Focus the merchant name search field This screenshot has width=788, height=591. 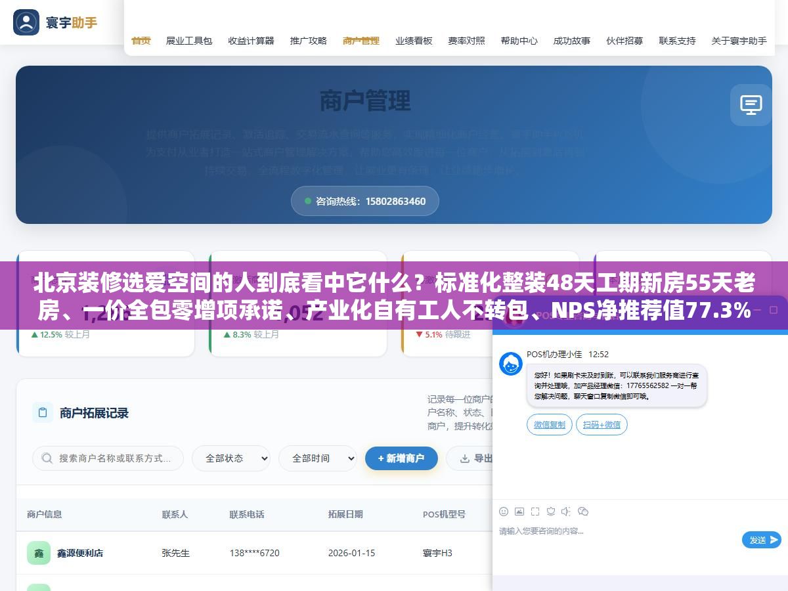click(108, 458)
